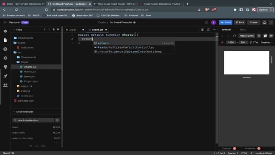
Task: Open the GitHub sidebar icon
Action: click(5, 67)
